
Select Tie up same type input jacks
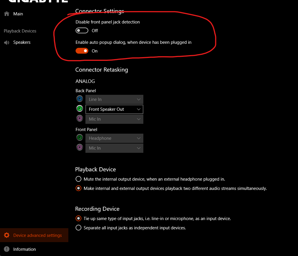(x=78, y=218)
